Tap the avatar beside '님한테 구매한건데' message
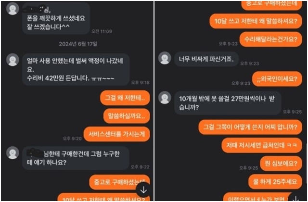 (x=13, y=152)
